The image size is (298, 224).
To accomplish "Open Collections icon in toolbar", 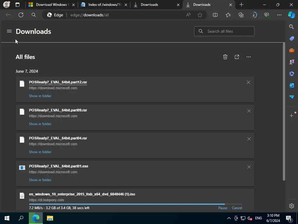I will pyautogui.click(x=241, y=15).
